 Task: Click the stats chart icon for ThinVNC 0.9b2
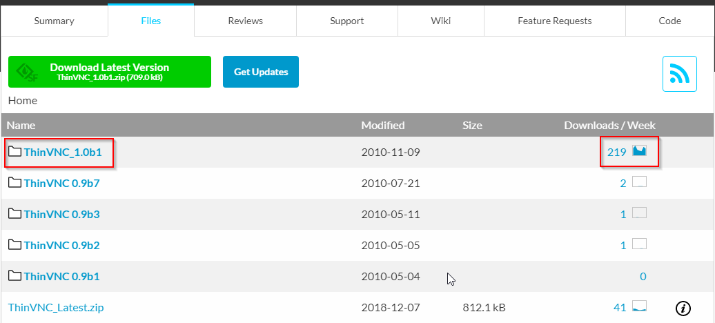click(x=639, y=245)
